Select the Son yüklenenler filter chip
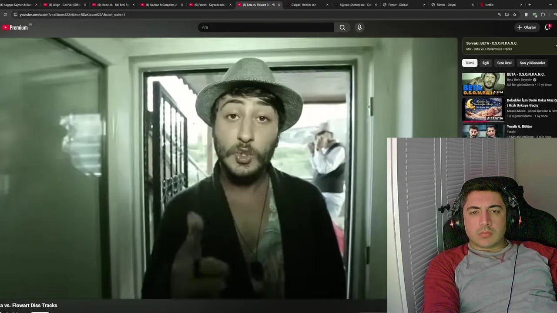557x313 pixels. pos(532,63)
